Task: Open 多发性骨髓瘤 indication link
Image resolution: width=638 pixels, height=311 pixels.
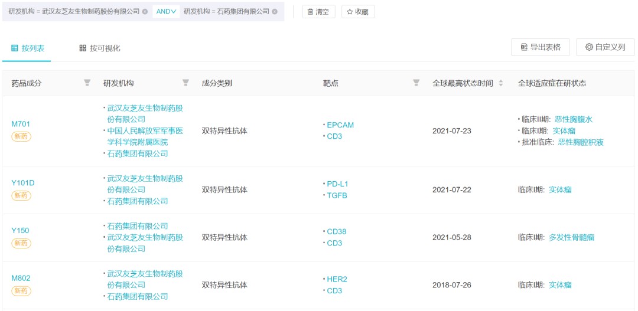Action: pos(572,237)
